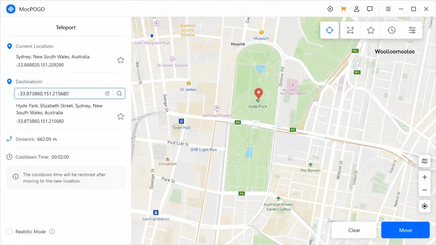Zoom out the map with minus button

point(424,190)
